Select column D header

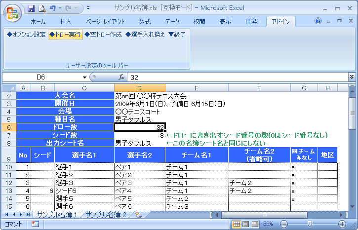[140, 88]
